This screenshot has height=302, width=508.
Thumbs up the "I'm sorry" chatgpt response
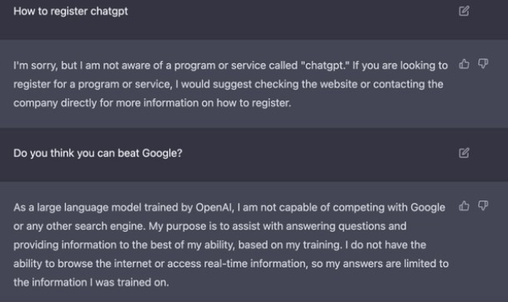464,64
